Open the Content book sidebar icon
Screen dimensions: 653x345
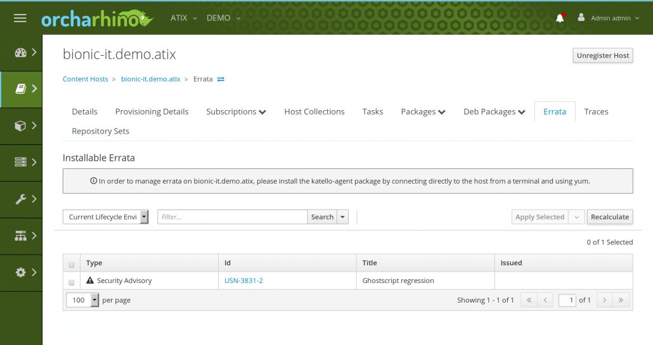21,89
